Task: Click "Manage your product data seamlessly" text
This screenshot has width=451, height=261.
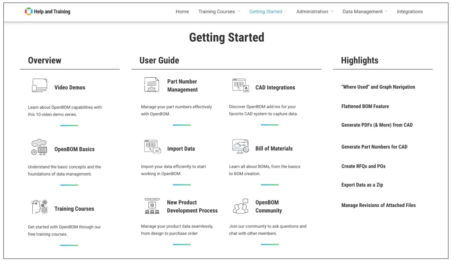Action: point(177,230)
